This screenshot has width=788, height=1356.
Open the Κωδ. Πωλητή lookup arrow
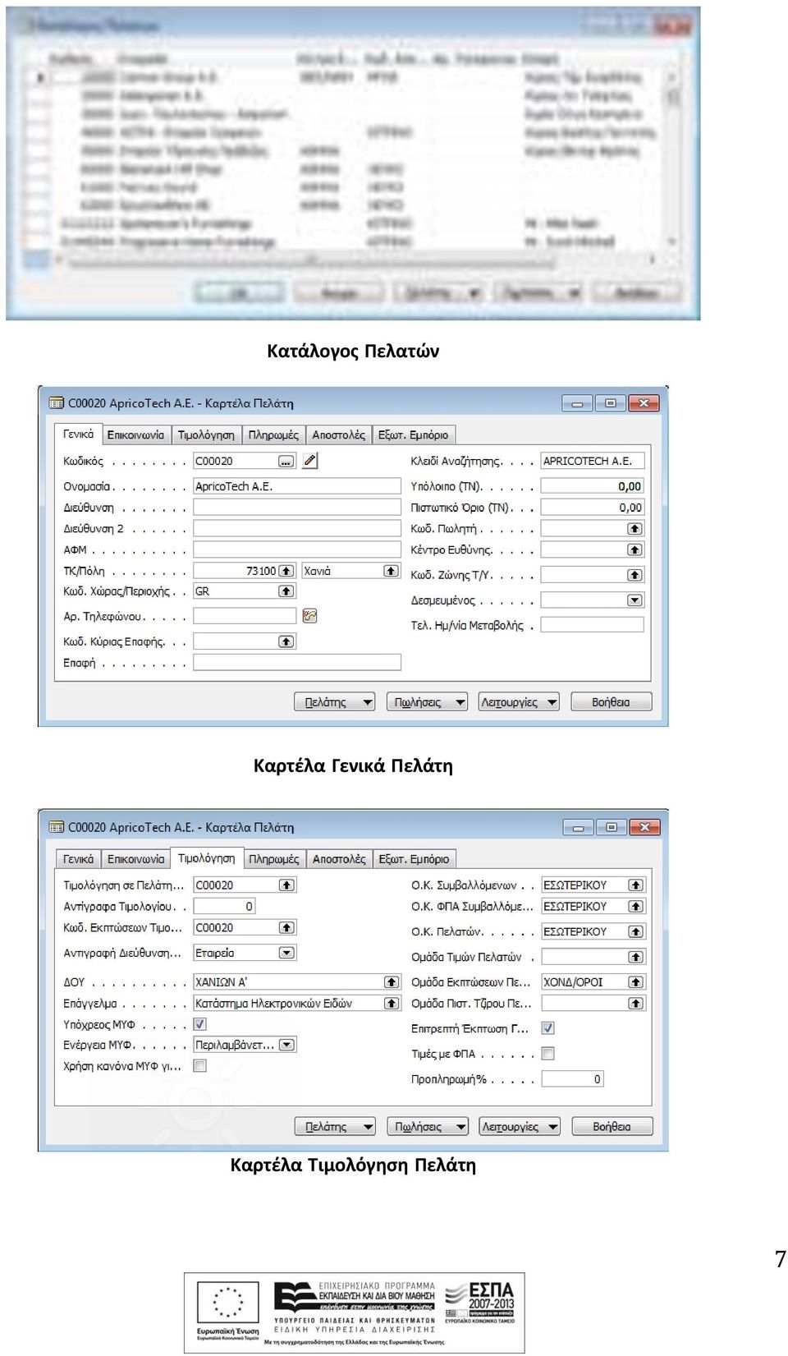pyautogui.click(x=635, y=529)
